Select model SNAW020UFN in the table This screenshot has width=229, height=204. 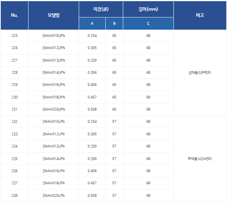coord(54,109)
